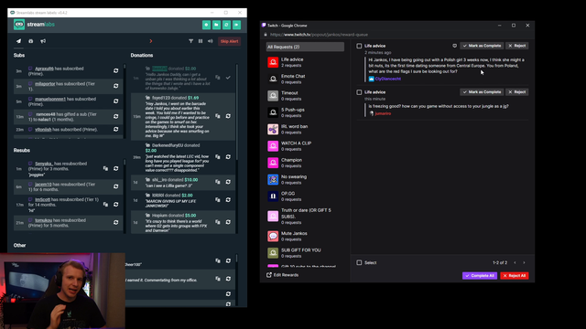This screenshot has width=586, height=329.
Task: Replay the fayed123 $1.69 donation alert
Action: pyautogui.click(x=228, y=116)
